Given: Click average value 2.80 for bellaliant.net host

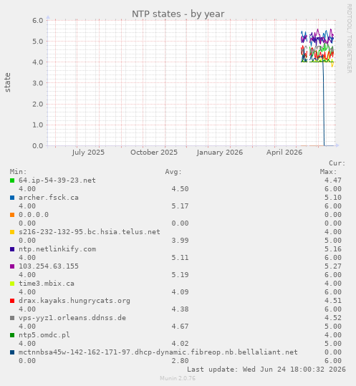Looking at the screenshot, I should [180, 361].
